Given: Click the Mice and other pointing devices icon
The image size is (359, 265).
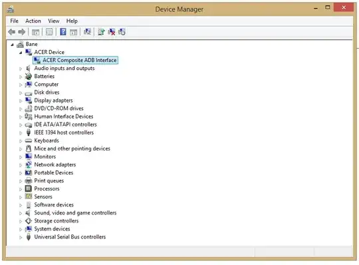Looking at the screenshot, I should (x=29, y=148).
